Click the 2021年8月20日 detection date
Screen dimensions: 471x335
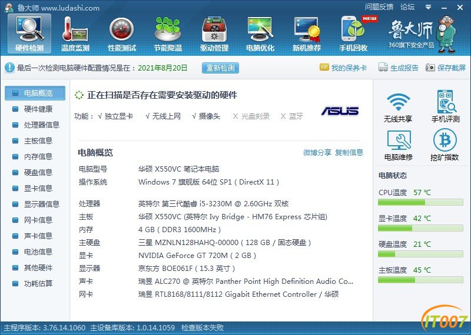[162, 68]
